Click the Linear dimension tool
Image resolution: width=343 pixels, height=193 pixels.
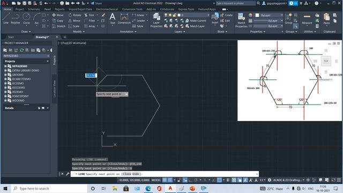138,15
